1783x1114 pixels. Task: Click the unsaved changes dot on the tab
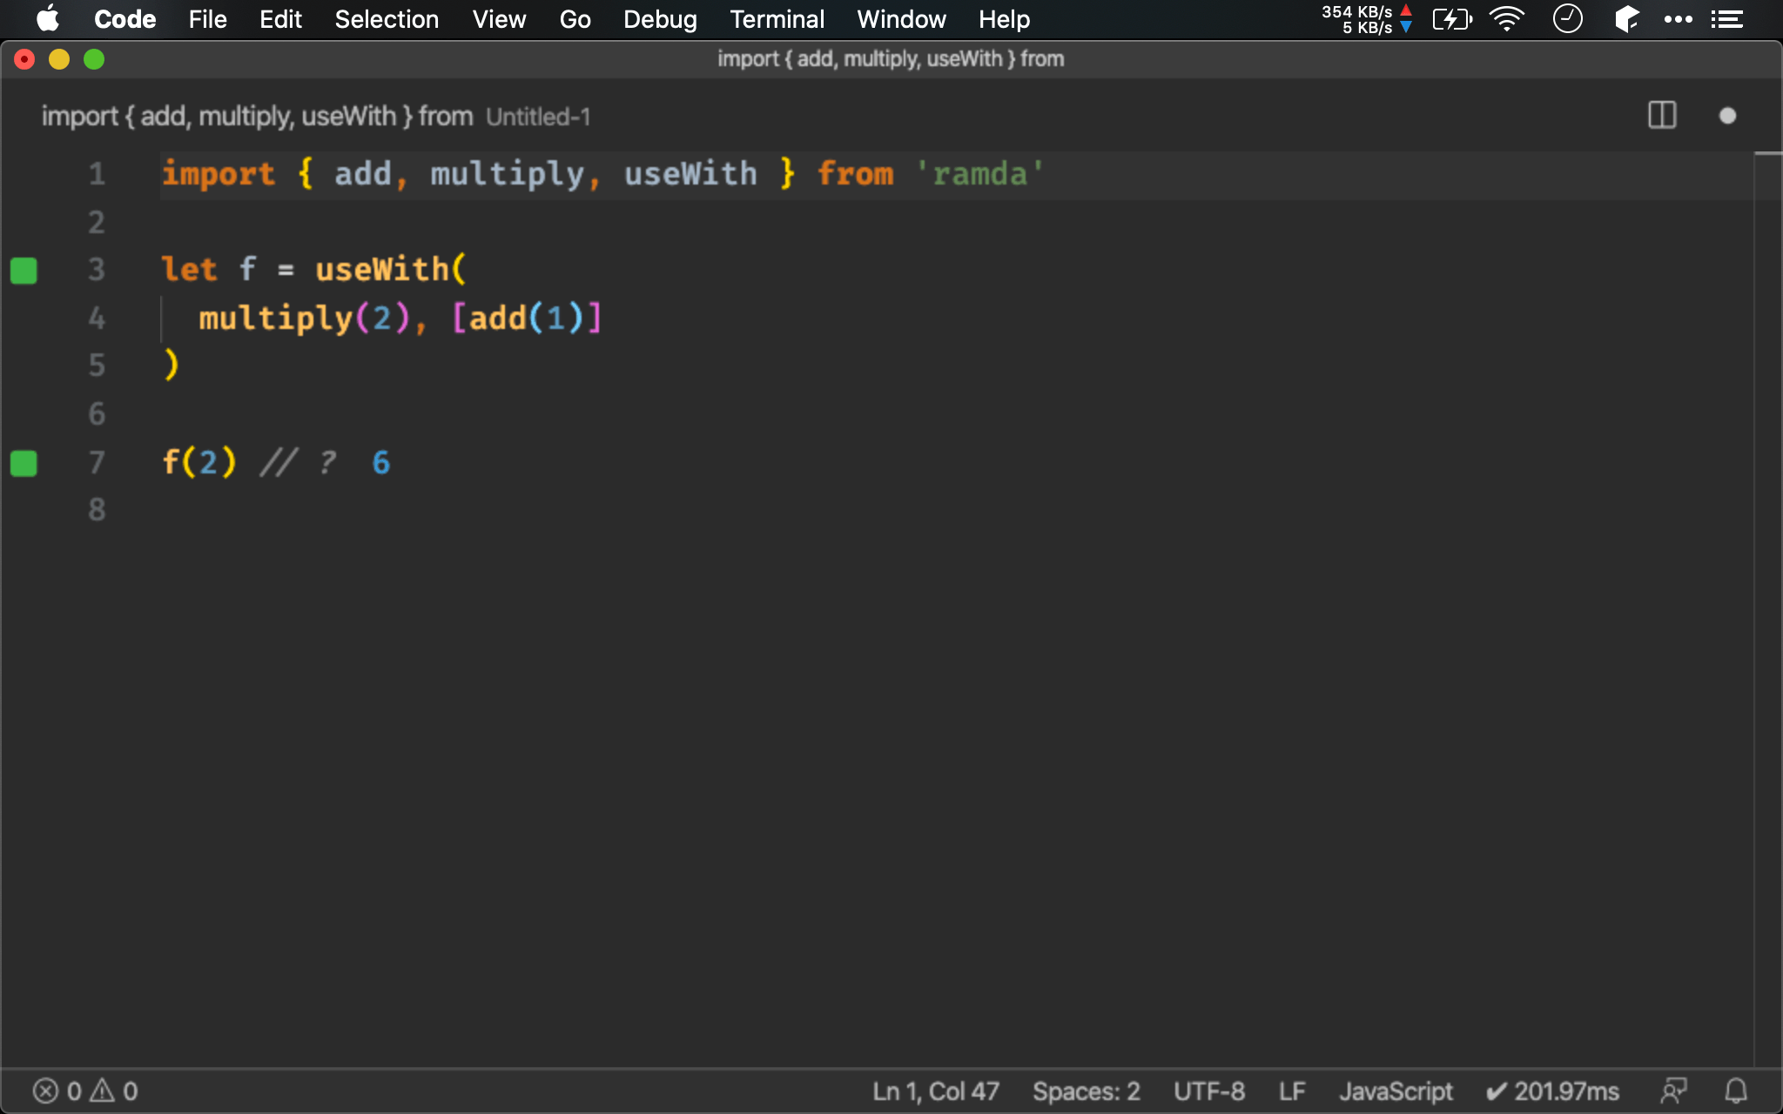tap(1727, 116)
